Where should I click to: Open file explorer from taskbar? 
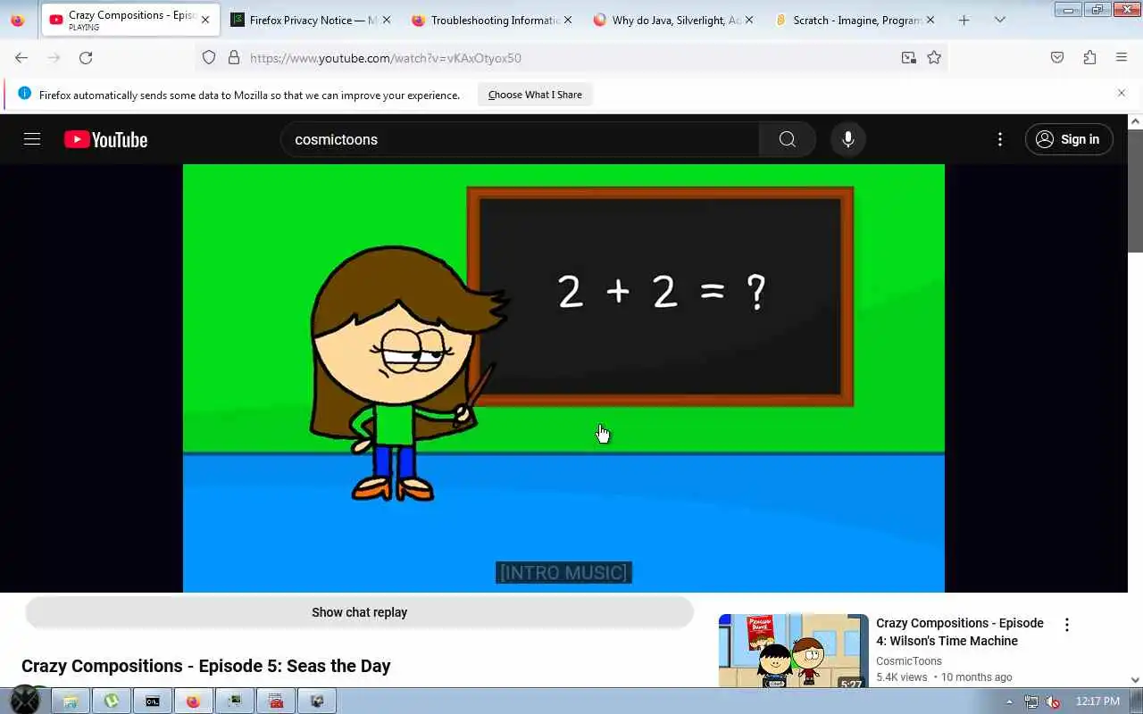pos(70,702)
